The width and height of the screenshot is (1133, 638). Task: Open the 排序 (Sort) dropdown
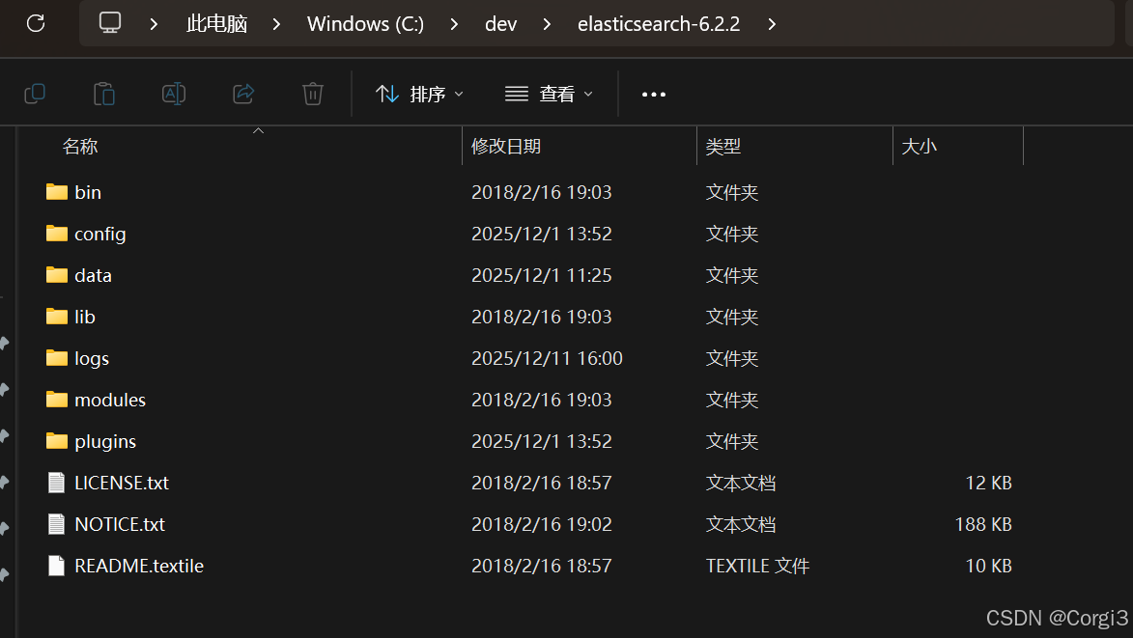[420, 93]
